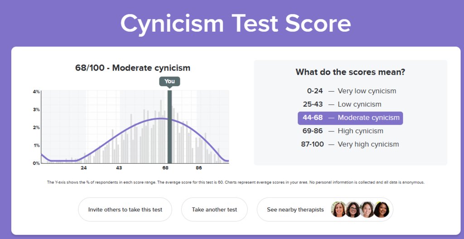The height and width of the screenshot is (239, 464).
Task: Click the 'Cynicism Test Score' page title
Action: click(236, 23)
